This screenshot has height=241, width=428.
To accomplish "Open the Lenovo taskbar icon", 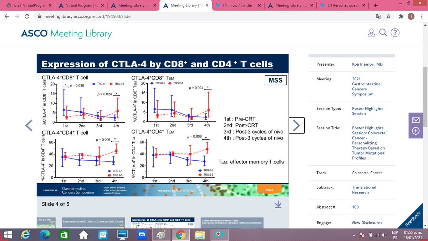I will point(123,235).
